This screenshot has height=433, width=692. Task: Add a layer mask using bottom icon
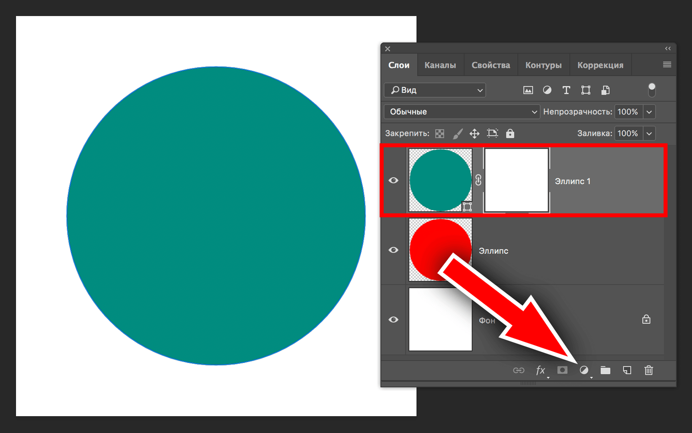562,370
